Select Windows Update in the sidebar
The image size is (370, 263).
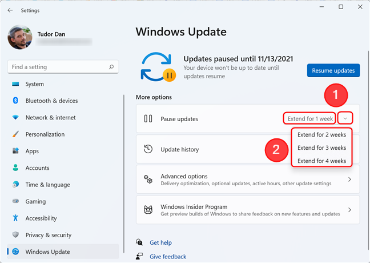click(63, 252)
